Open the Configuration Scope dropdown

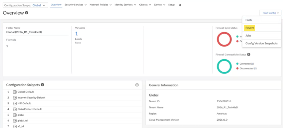tap(25, 5)
